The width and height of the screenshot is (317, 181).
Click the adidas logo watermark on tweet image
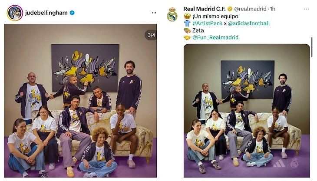(279, 163)
